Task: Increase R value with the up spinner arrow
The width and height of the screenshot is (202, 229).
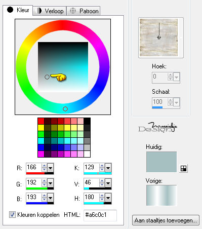Action: (44, 166)
